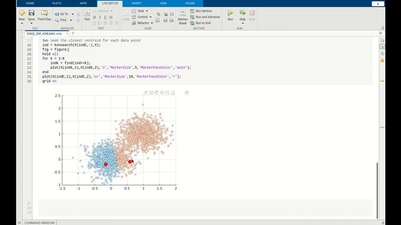The height and width of the screenshot is (225, 401).
Task: Click the Find search button
Action: pyautogui.click(x=61, y=20)
